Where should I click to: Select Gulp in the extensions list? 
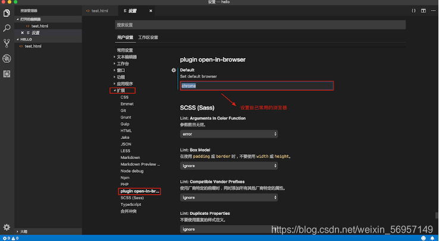click(125, 124)
